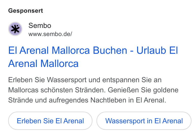Image resolution: width=193 pixels, height=138 pixels.
Task: Click the word 'Erleben' in the left chip
Action: (x=29, y=121)
